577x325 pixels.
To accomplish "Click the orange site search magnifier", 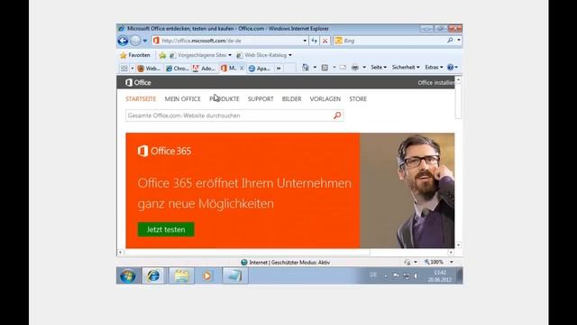I will 337,116.
